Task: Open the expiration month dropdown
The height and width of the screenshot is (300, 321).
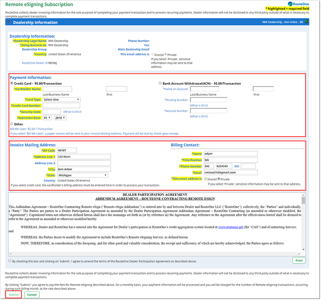Action: click(47, 118)
